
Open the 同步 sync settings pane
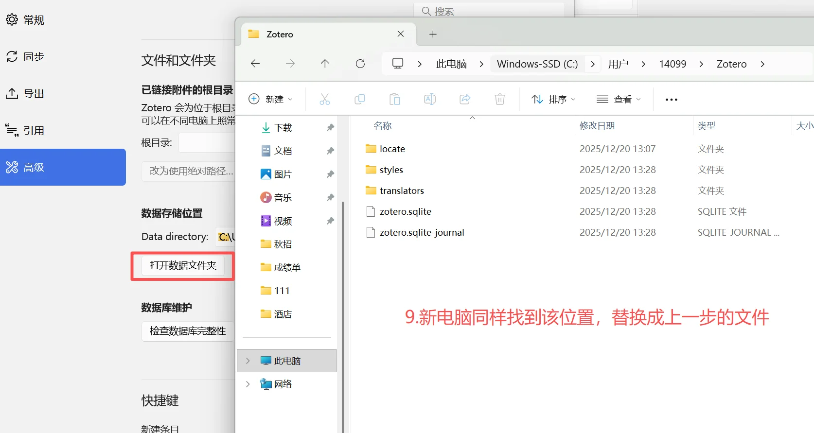click(x=25, y=57)
